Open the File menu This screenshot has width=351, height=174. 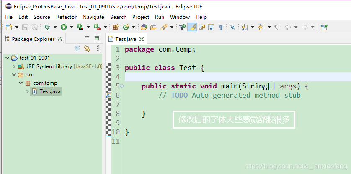[x=8, y=17]
